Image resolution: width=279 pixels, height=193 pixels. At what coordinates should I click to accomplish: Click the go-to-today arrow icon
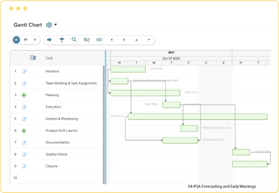point(49,40)
